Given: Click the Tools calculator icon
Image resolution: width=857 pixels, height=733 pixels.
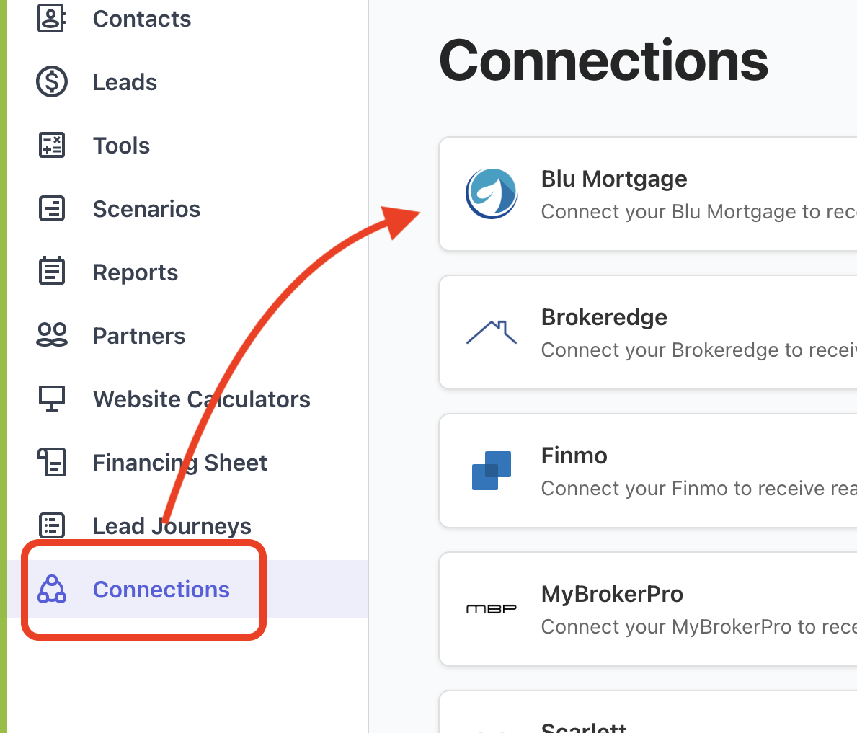Looking at the screenshot, I should (x=52, y=146).
